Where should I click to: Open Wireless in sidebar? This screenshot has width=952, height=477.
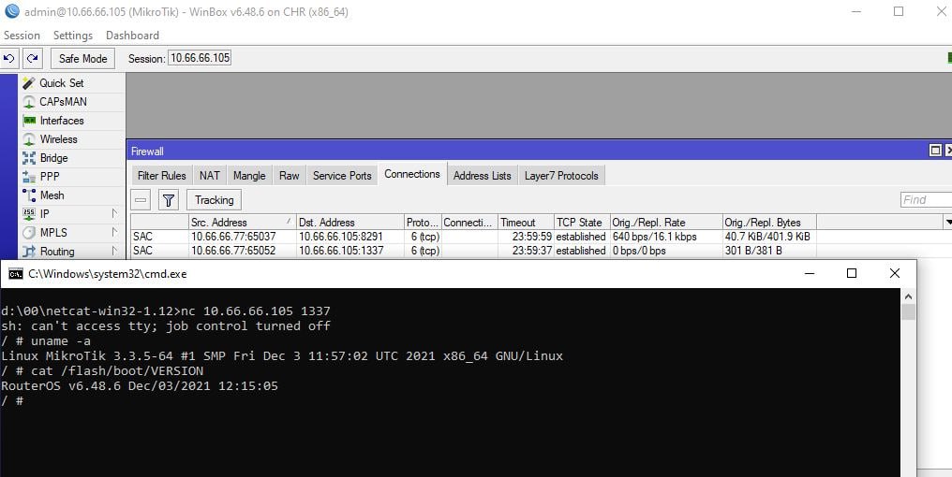[x=58, y=139]
